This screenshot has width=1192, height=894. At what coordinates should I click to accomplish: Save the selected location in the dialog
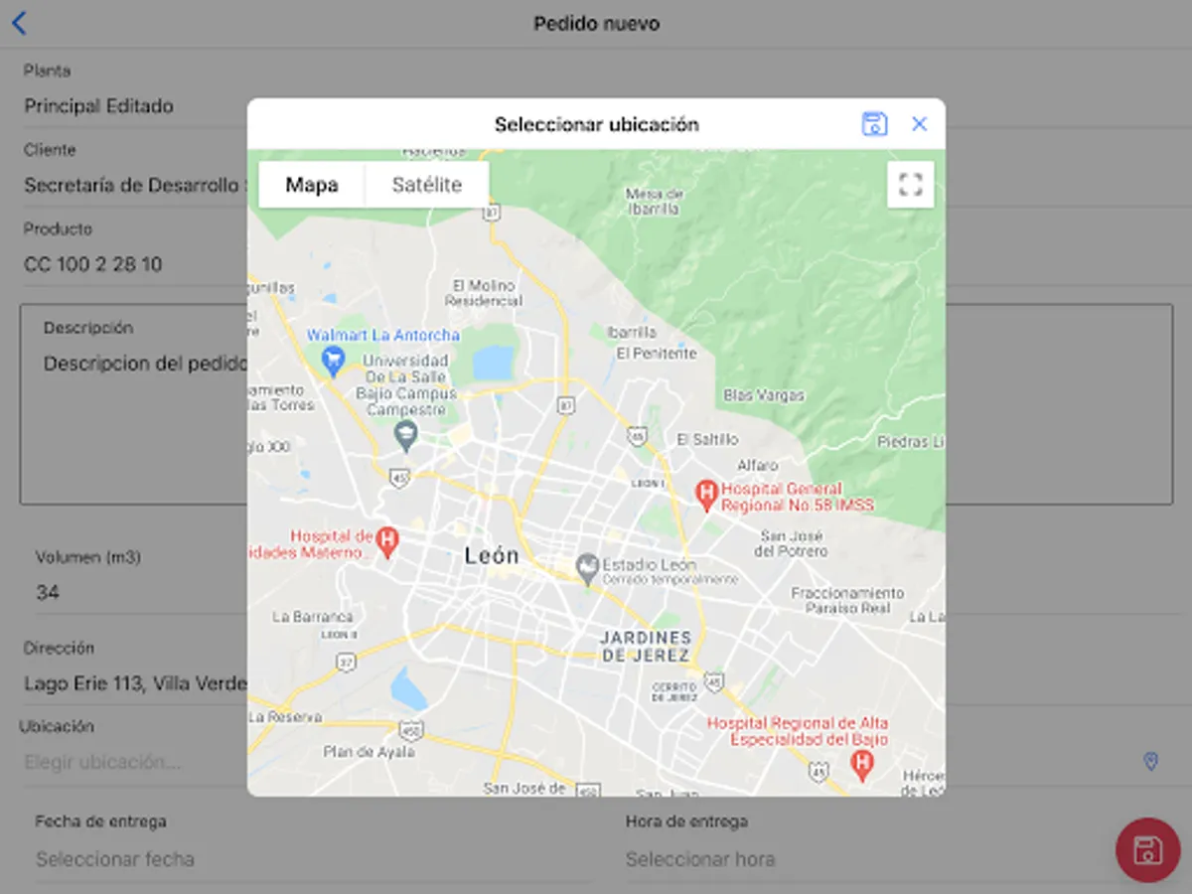874,124
